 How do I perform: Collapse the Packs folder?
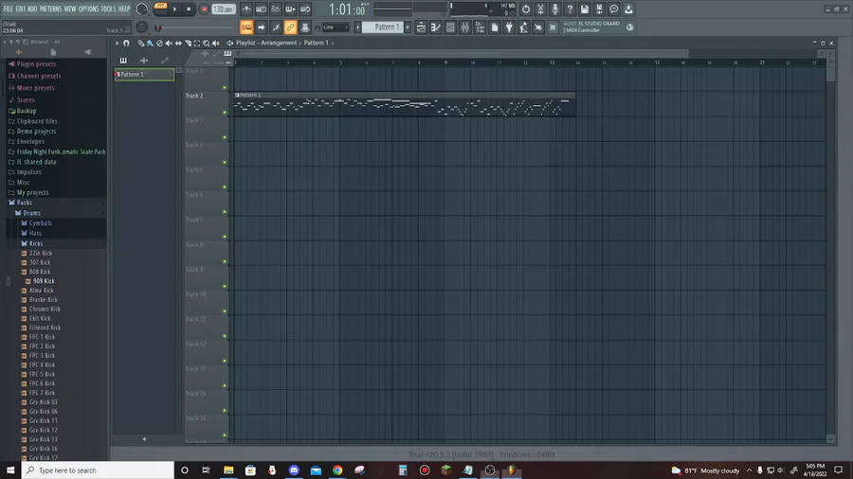click(24, 203)
